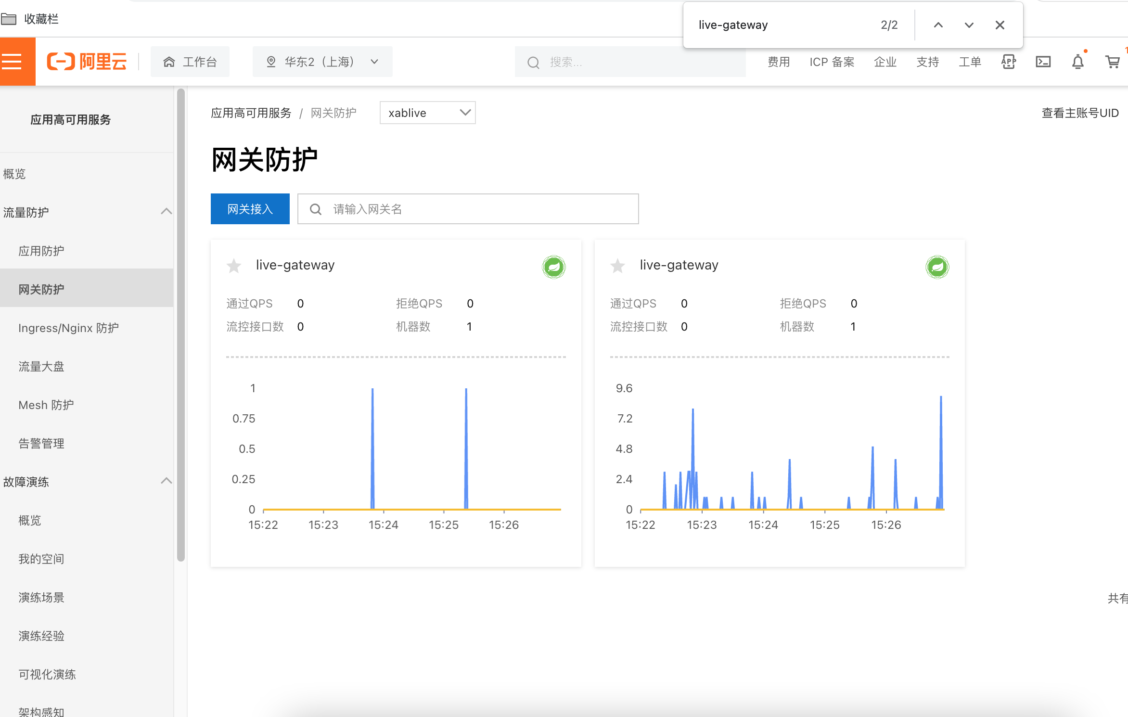The image size is (1128, 717).
Task: Select Ingress/Nginx 防护 in sidebar
Action: click(68, 328)
